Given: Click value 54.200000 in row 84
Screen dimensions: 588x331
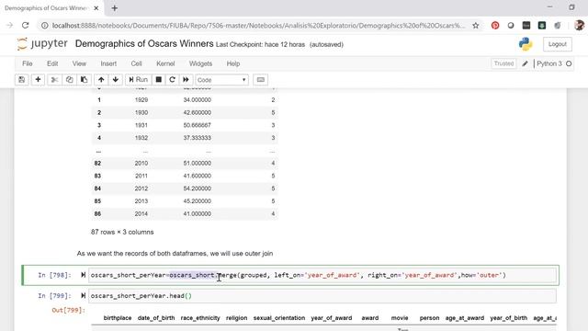Looking at the screenshot, I should [198, 188].
